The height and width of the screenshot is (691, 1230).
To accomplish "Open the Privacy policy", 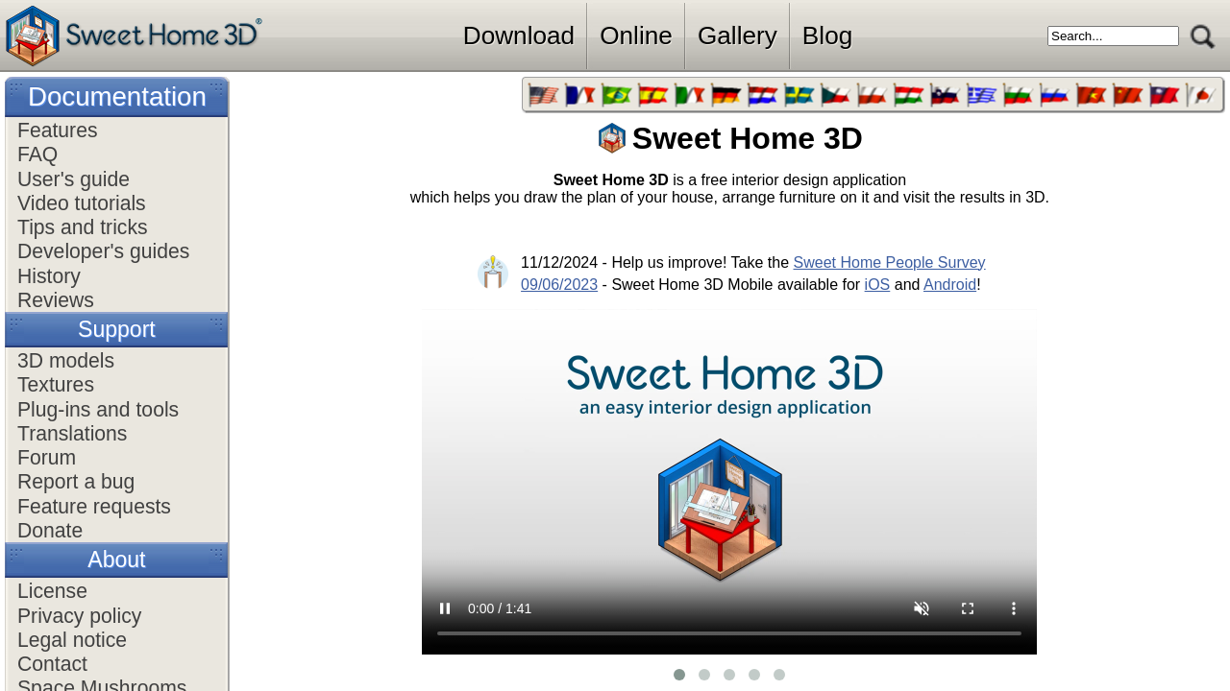I will coord(80,616).
